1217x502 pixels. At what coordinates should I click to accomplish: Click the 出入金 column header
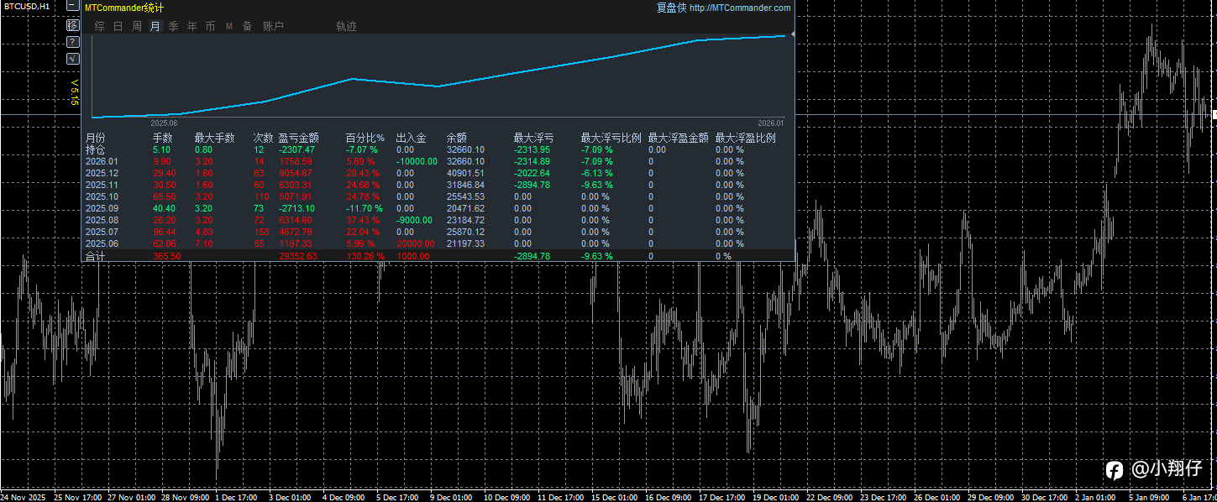coord(411,138)
